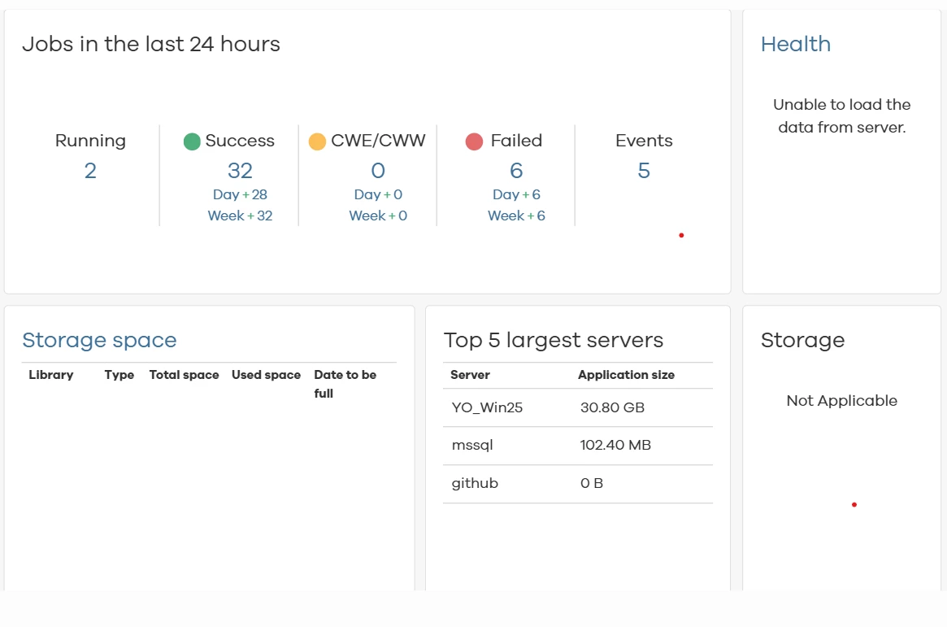Open the Success jobs count 32
Image resolution: width=947 pixels, height=627 pixels.
point(240,171)
